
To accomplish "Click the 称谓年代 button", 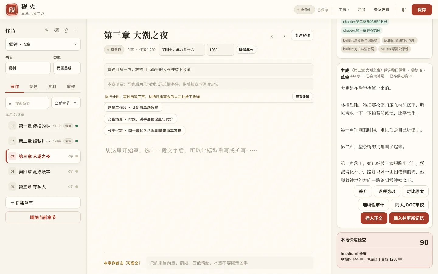I will point(246,50).
